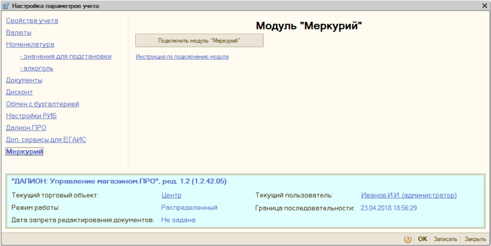This screenshot has width=491, height=246.
Task: Open Свойства учета section
Action: (32, 21)
